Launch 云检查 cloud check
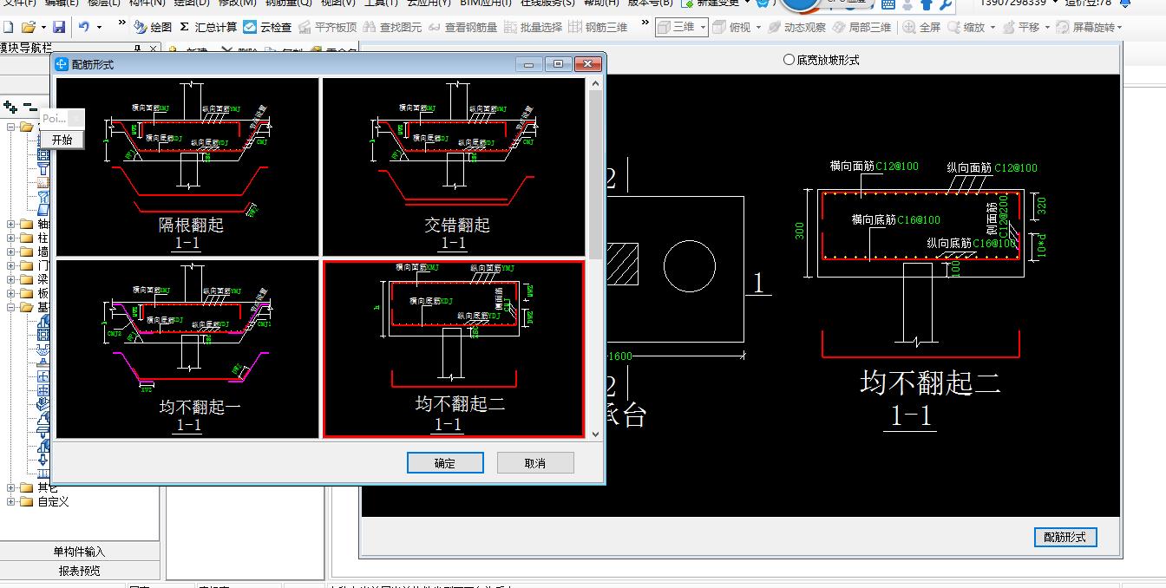This screenshot has width=1166, height=588. 267,27
